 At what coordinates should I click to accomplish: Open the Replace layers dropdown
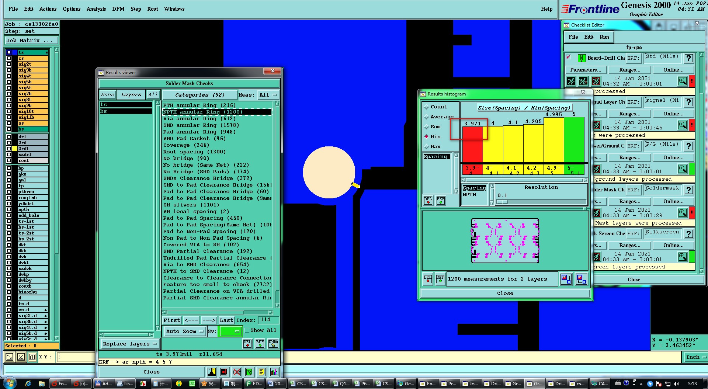[x=130, y=344]
